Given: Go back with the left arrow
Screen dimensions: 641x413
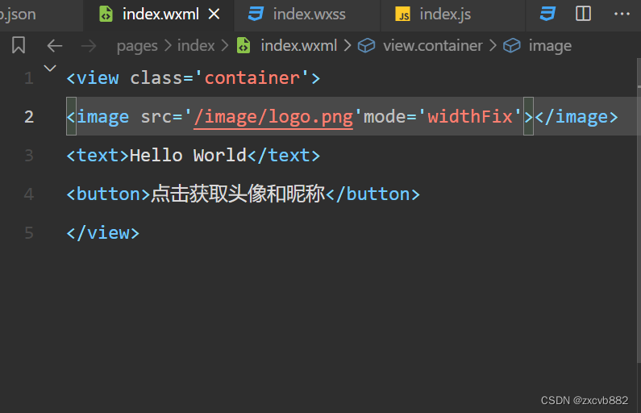Looking at the screenshot, I should (x=55, y=46).
